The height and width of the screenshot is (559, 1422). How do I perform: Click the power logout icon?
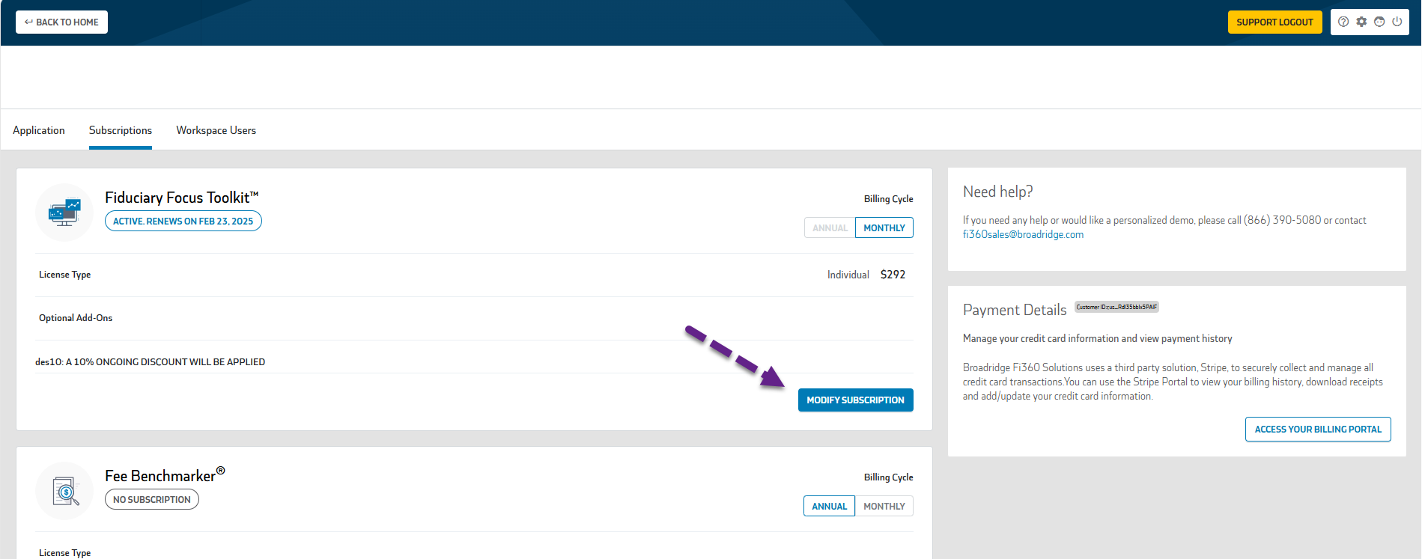tap(1397, 22)
